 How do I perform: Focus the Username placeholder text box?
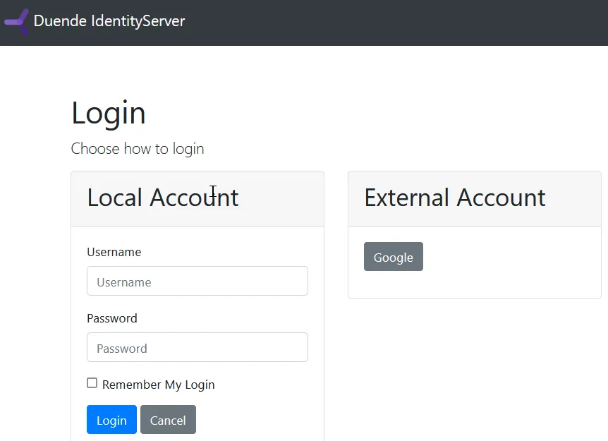[x=197, y=281]
